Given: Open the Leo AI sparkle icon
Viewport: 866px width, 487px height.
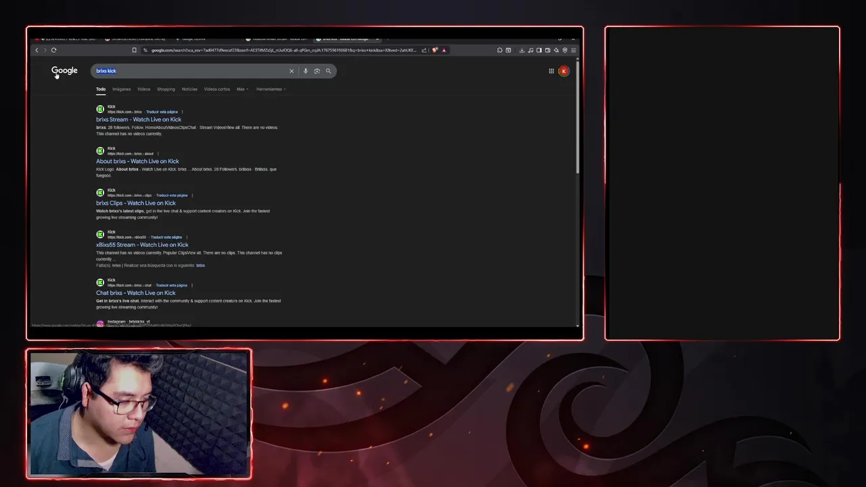Looking at the screenshot, I should tap(556, 50).
